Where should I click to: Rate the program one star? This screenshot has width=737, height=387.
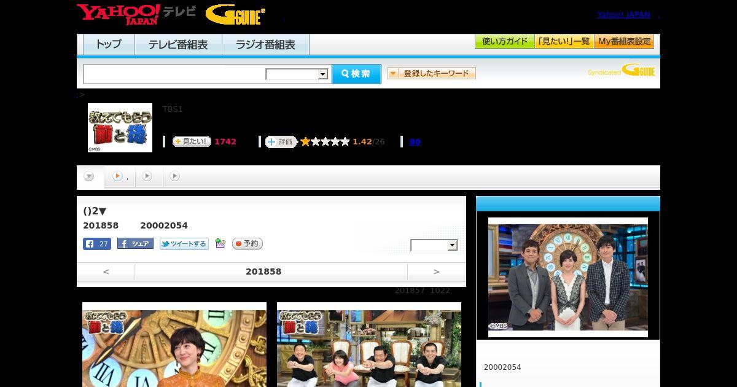pyautogui.click(x=305, y=142)
